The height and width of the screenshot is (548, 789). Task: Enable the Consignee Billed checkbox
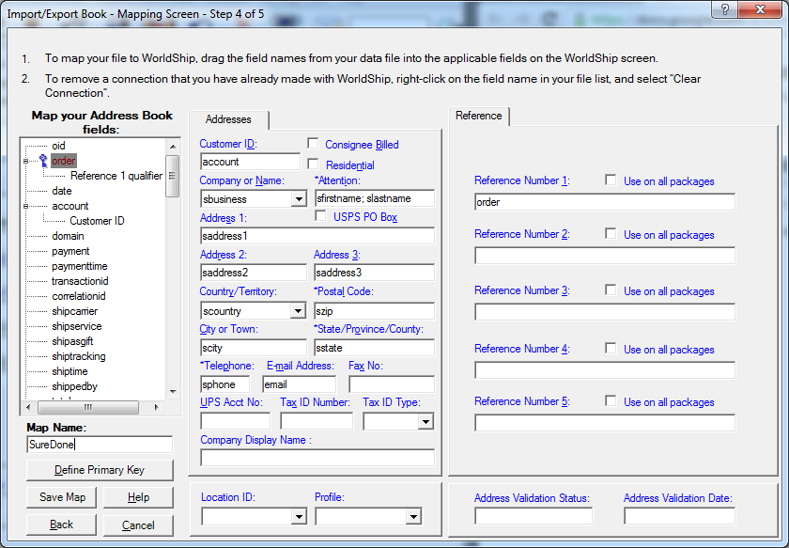(x=315, y=142)
